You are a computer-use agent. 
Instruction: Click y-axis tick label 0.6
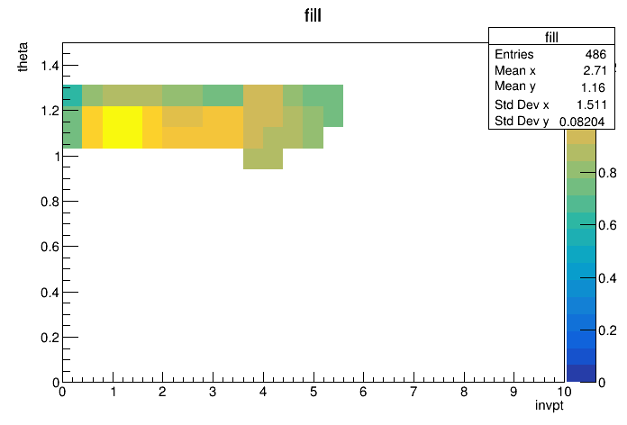click(50, 247)
